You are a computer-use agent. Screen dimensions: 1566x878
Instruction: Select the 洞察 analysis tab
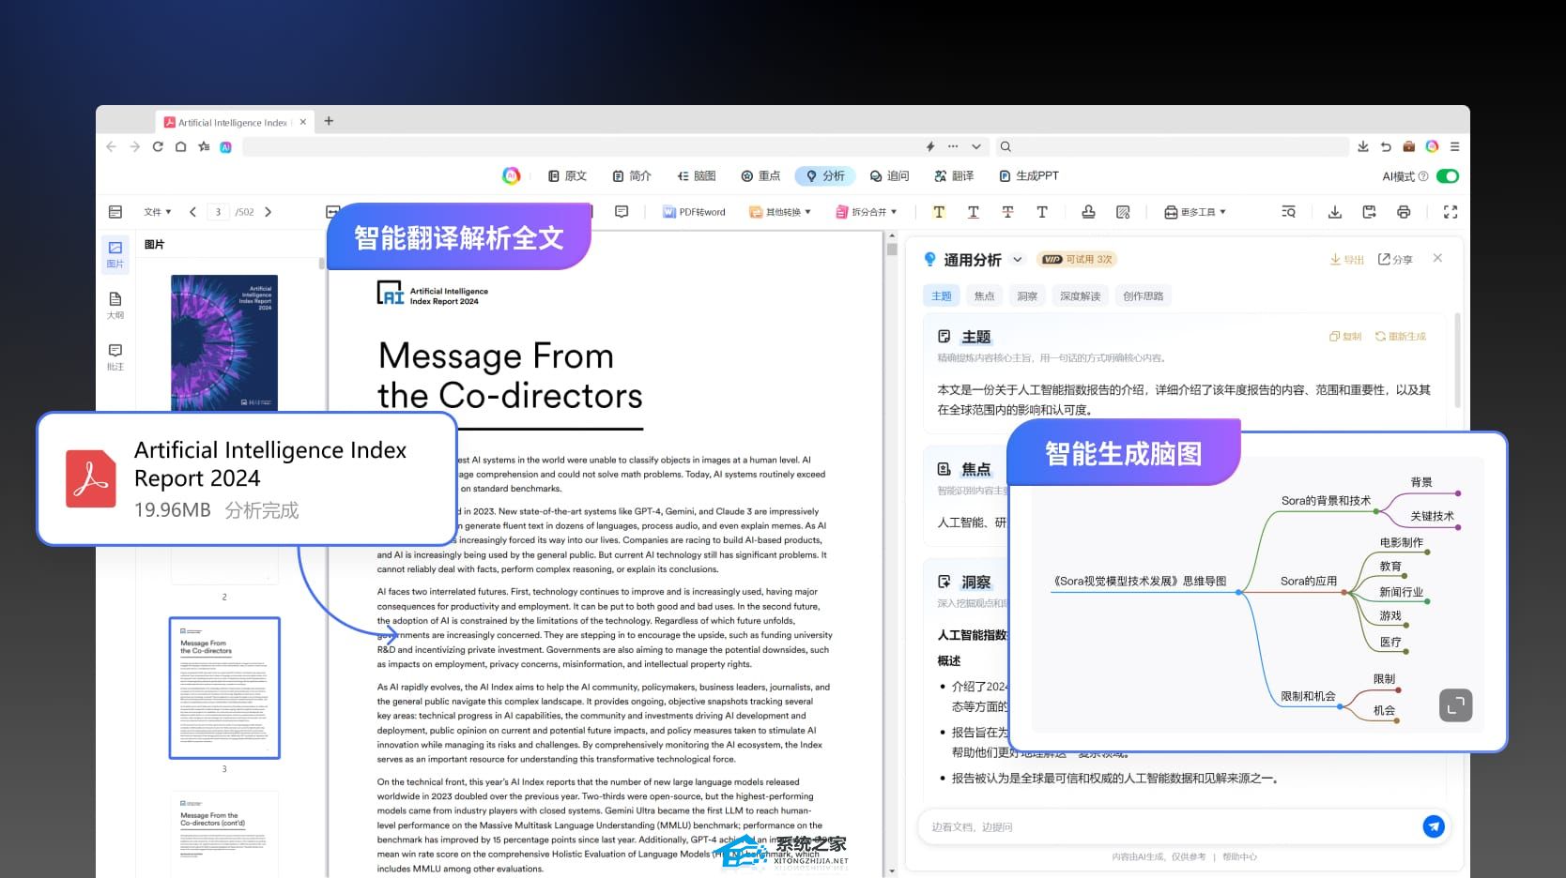click(x=1027, y=296)
